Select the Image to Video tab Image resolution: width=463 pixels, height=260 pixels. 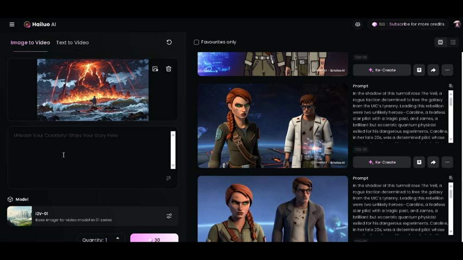click(30, 42)
